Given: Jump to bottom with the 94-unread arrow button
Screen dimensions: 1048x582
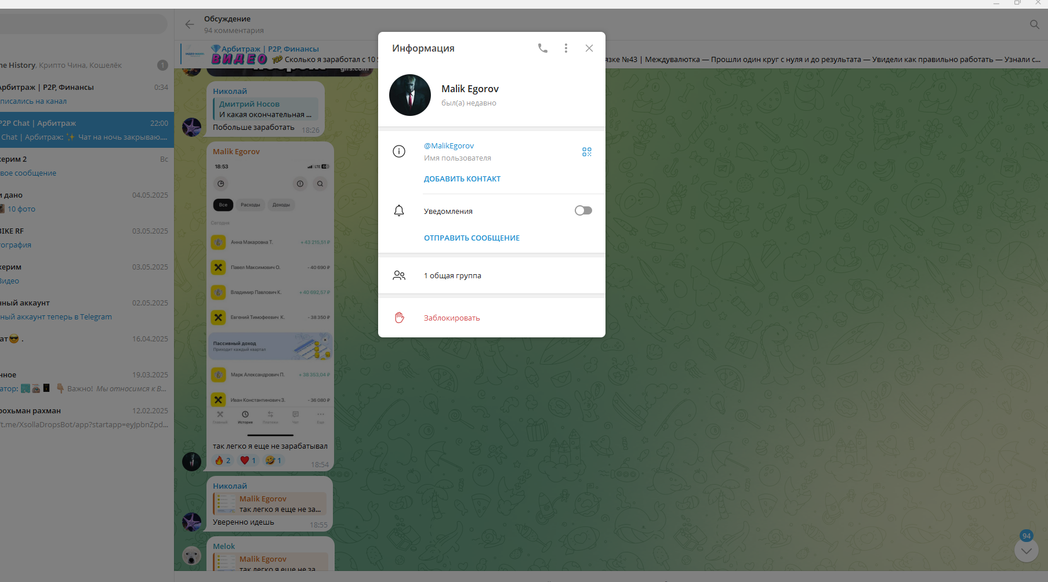Looking at the screenshot, I should pyautogui.click(x=1027, y=550).
